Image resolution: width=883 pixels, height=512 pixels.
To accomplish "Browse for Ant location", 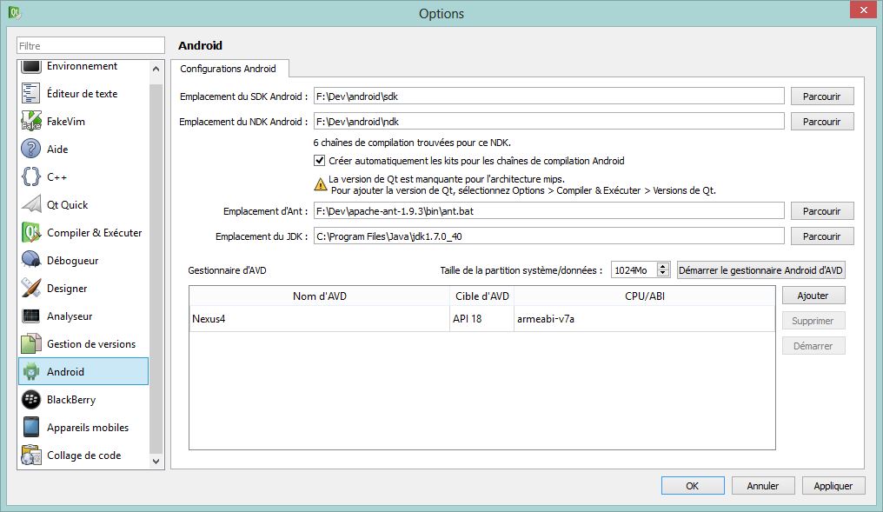I will (821, 211).
